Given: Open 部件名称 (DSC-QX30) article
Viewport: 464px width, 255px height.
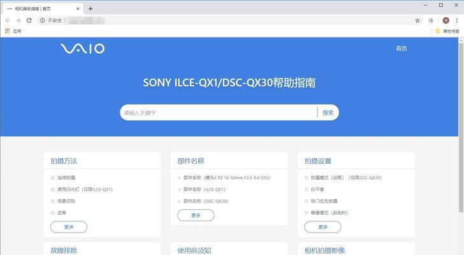Looking at the screenshot, I should coord(206,201).
